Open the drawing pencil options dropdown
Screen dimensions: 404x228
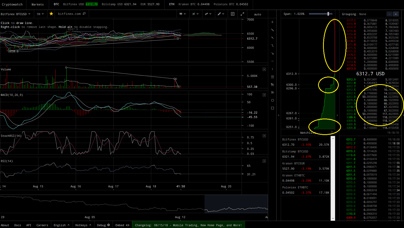pos(221,14)
